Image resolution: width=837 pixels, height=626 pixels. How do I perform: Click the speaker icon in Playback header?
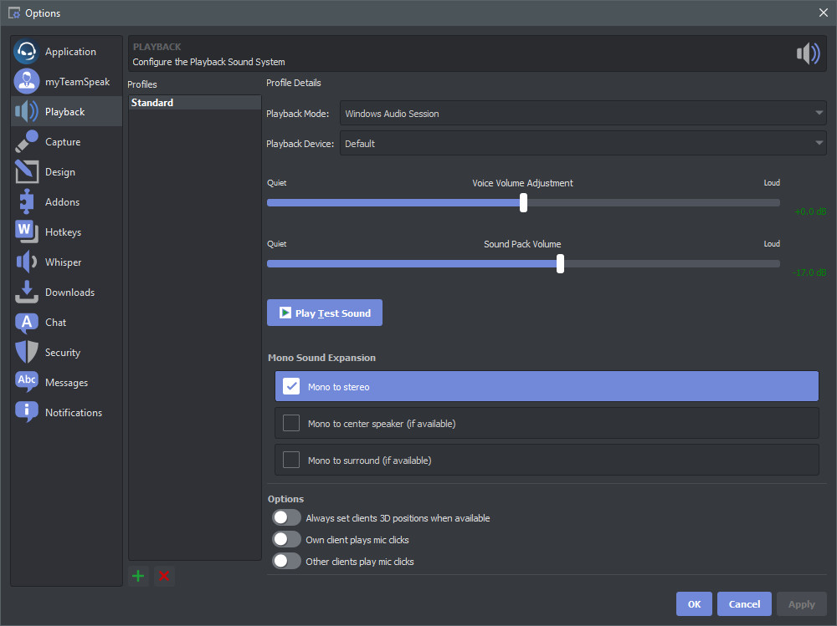(x=809, y=53)
